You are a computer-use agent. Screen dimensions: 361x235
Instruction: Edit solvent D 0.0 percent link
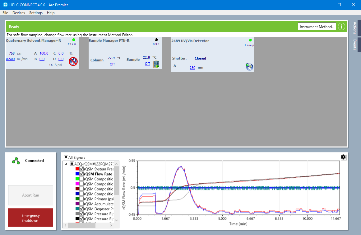point(61,59)
